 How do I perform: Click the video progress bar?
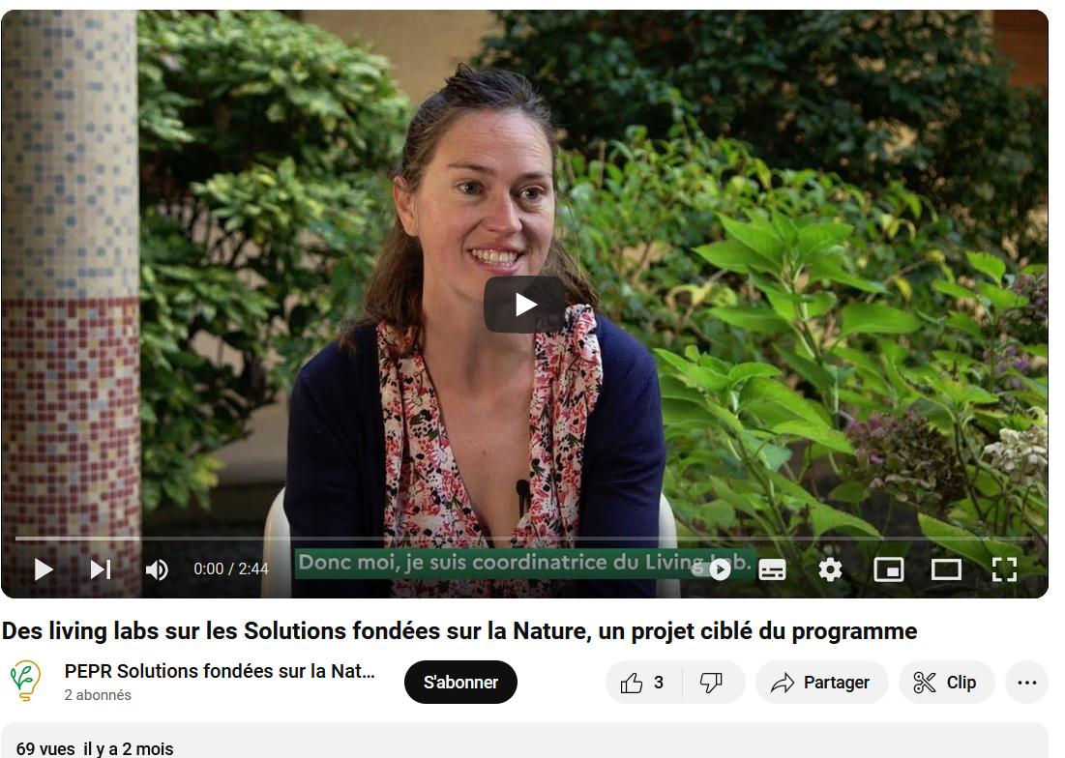tap(524, 539)
